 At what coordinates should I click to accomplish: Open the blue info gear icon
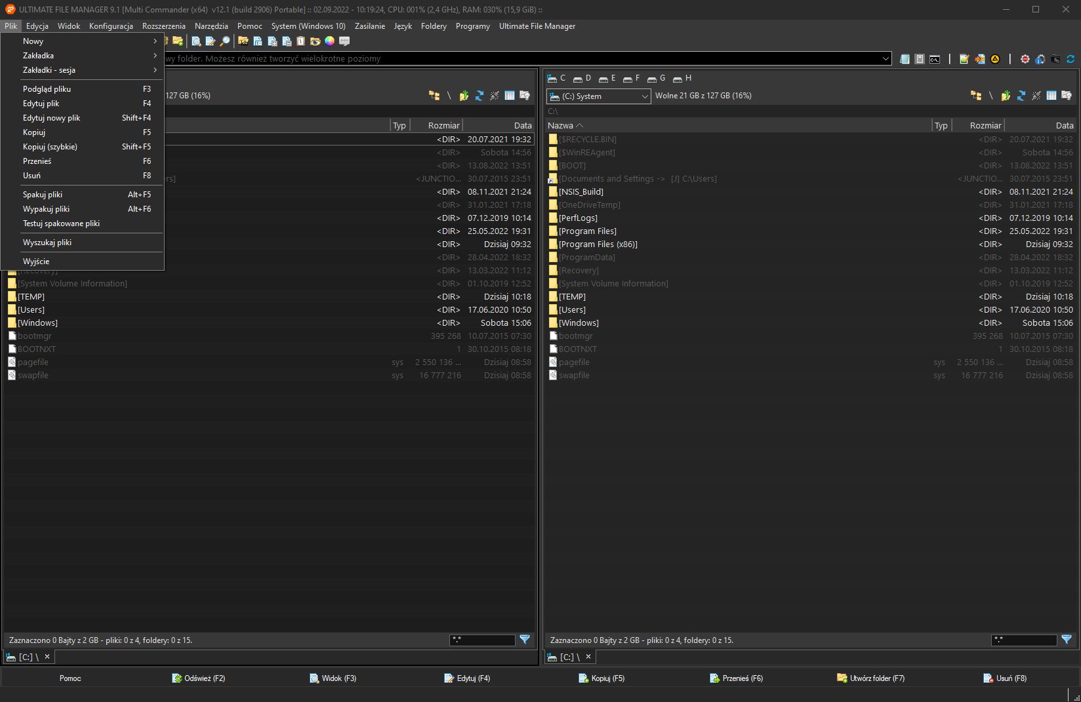(1040, 59)
